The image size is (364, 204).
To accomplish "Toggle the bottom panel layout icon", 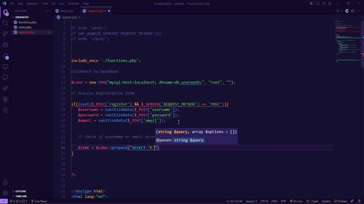I will point(318,3).
